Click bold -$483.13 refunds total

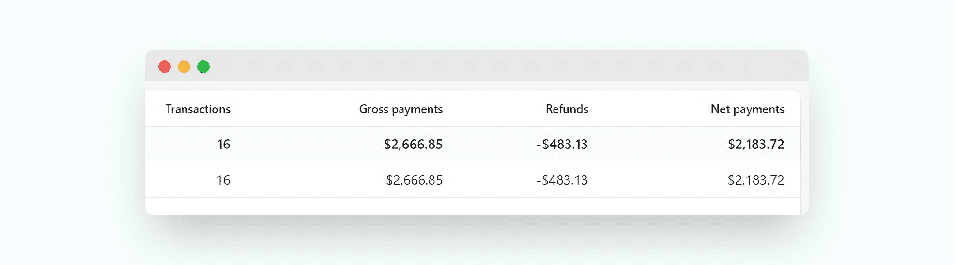coord(562,145)
